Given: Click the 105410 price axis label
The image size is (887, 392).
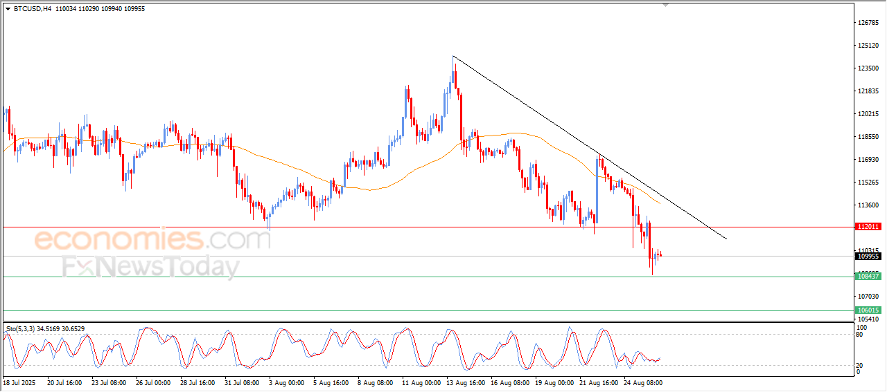Looking at the screenshot, I should point(868,319).
